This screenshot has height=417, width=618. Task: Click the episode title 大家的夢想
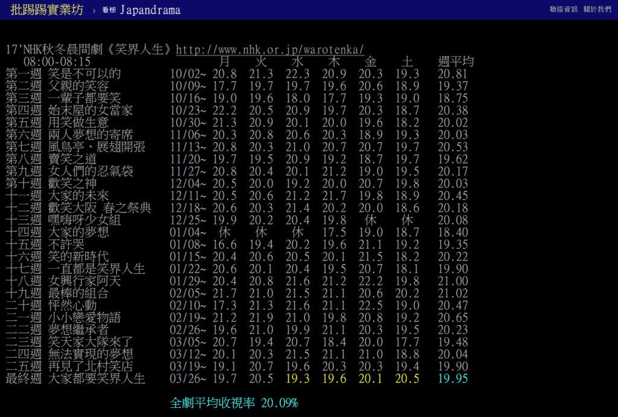tap(78, 232)
